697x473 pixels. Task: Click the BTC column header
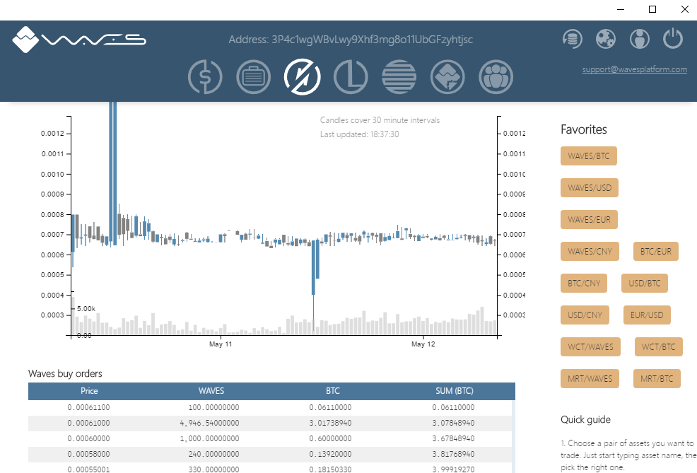click(332, 391)
